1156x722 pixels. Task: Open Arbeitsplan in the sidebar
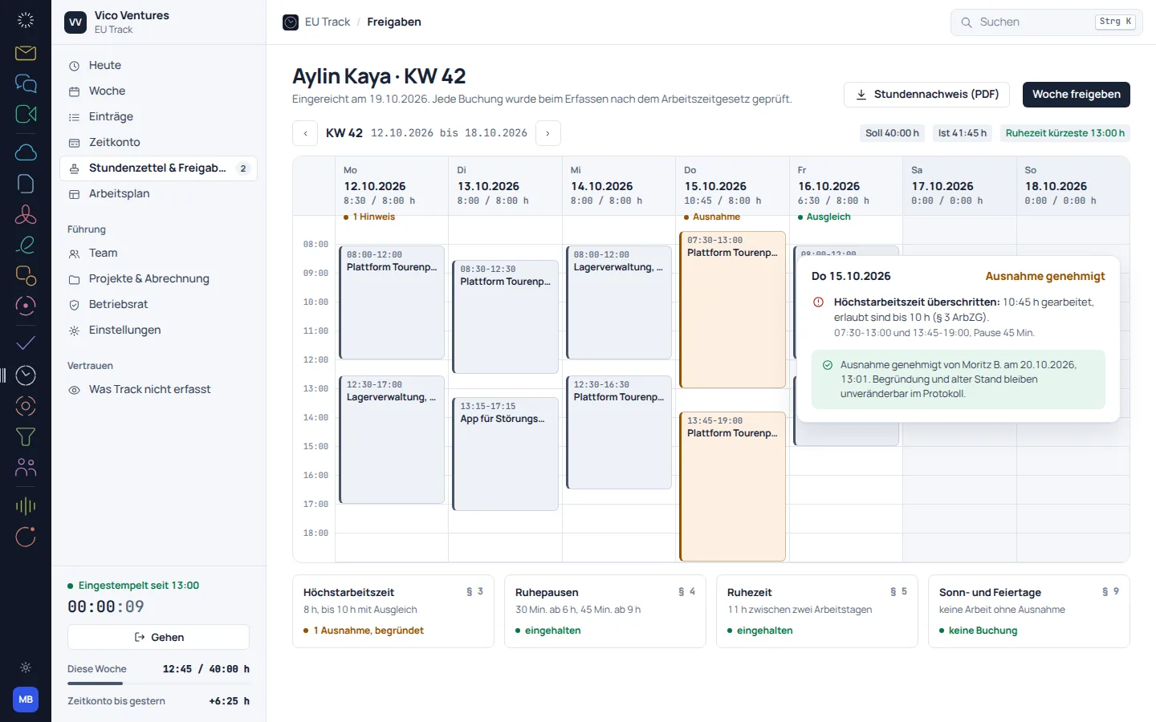pos(158,194)
